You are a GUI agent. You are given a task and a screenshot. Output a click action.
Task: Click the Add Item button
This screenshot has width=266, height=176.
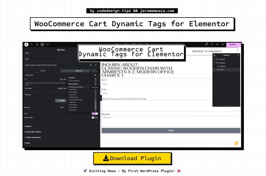[x=61, y=100]
